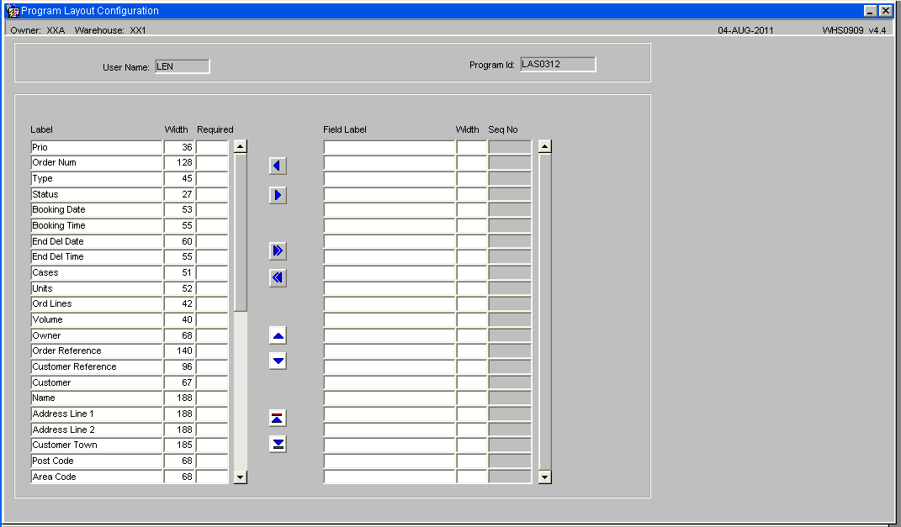The image size is (901, 527).
Task: Close the Program Layout Configuration window
Action: (886, 11)
